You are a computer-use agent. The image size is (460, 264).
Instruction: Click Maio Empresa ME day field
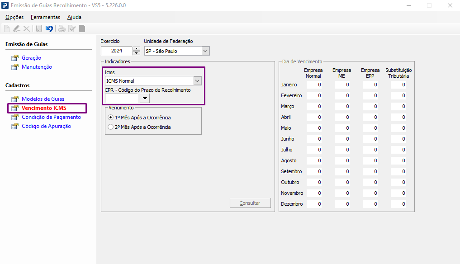[342, 128]
